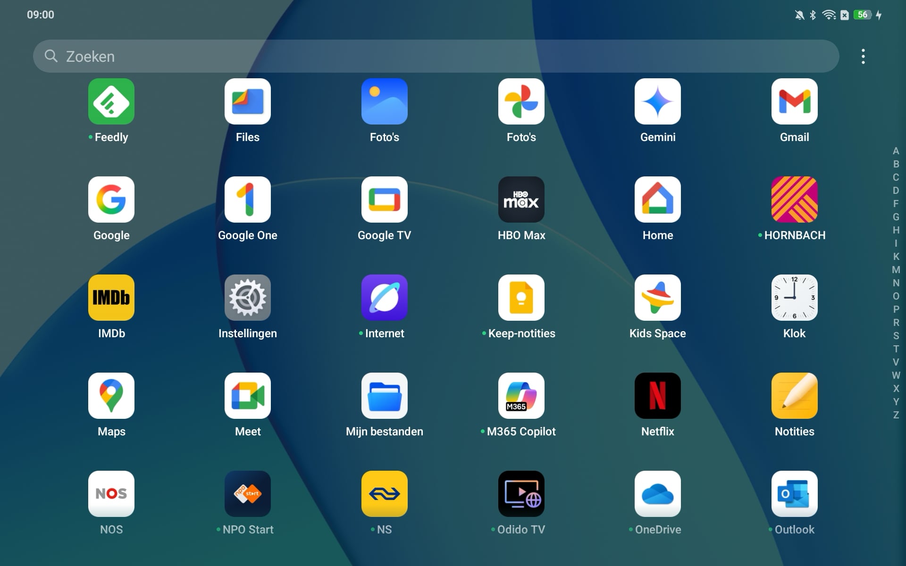This screenshot has width=906, height=566.
Task: Open Google TV
Action: (385, 200)
